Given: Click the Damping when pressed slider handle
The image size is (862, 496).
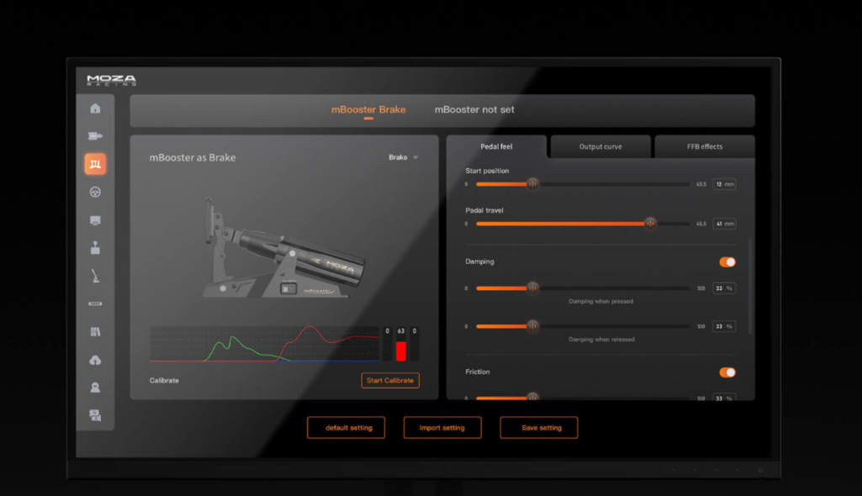Looking at the screenshot, I should tap(532, 288).
